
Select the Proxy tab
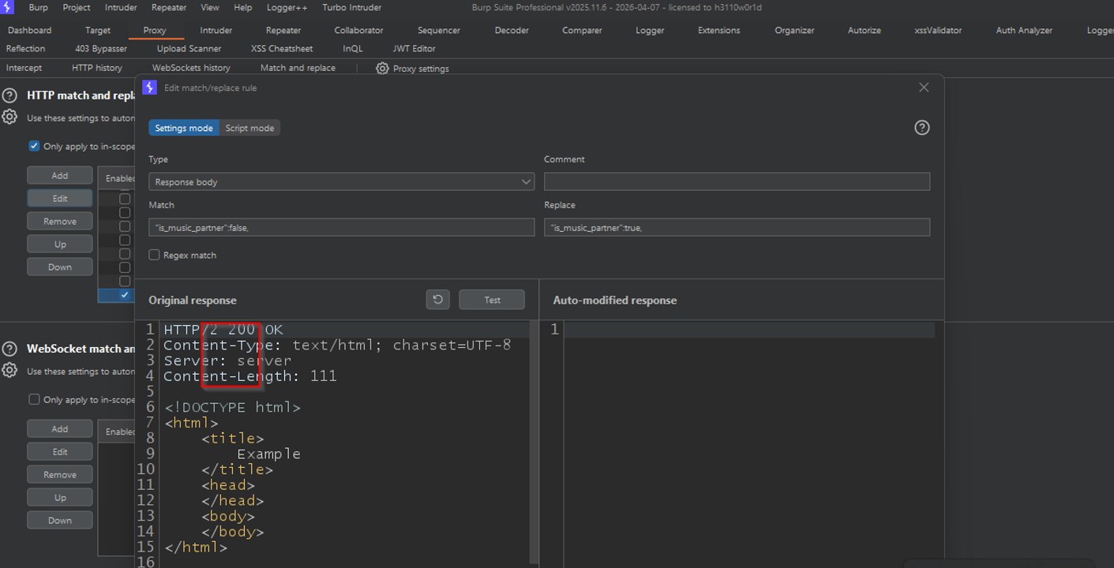tap(155, 31)
